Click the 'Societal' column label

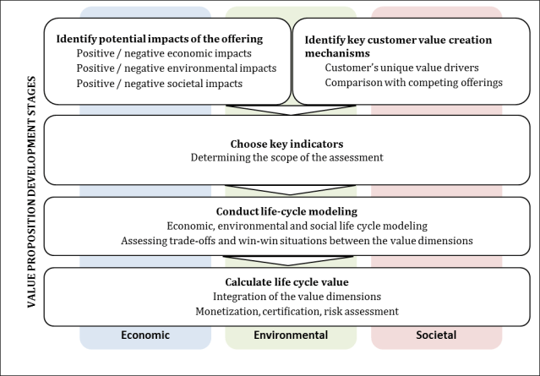pyautogui.click(x=435, y=335)
